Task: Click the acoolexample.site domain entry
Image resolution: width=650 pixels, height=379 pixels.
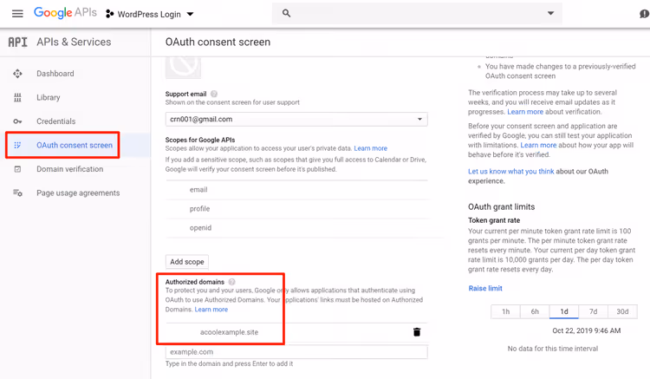Action: tap(230, 332)
